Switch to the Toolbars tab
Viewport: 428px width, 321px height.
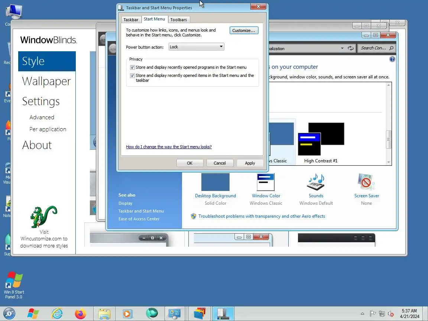pyautogui.click(x=178, y=20)
